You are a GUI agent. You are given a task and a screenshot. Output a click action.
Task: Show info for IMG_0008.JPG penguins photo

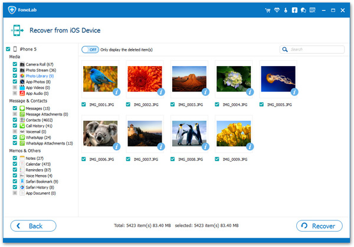tap(205, 147)
